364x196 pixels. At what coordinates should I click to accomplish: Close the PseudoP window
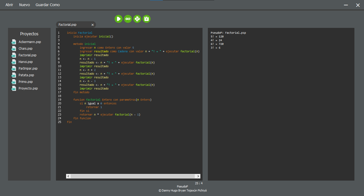click(x=358, y=5)
